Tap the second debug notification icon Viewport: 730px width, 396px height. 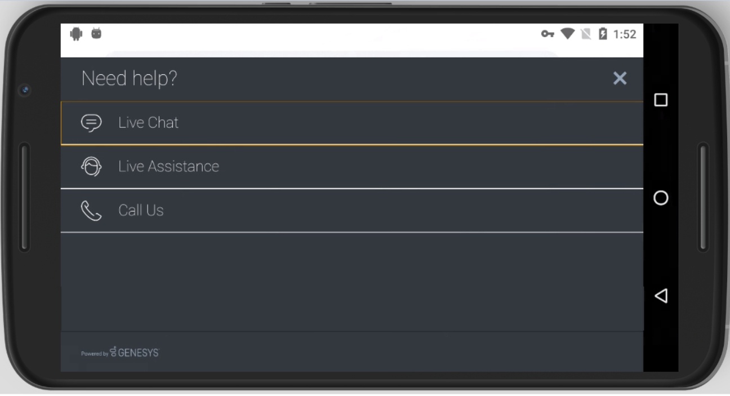point(97,34)
